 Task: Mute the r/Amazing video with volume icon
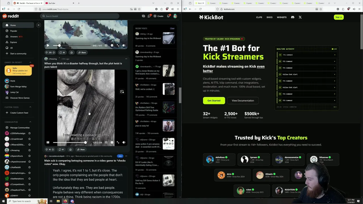pos(124,143)
